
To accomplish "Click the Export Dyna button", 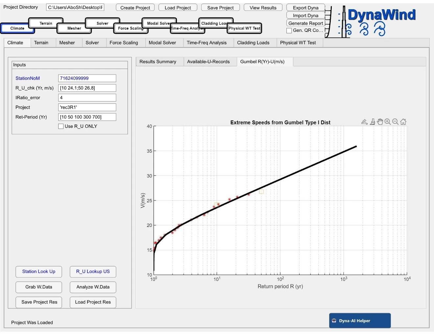I will coord(305,8).
